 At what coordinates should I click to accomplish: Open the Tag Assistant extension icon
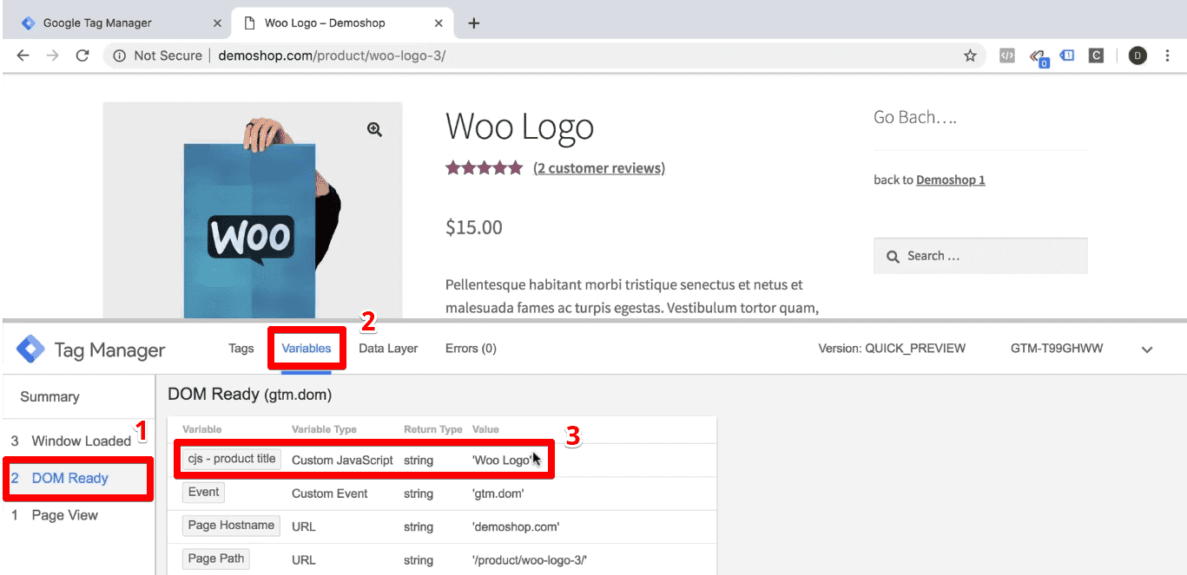pos(1039,55)
